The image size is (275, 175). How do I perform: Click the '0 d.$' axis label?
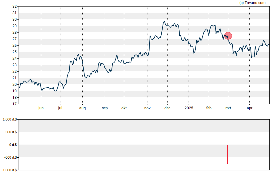coord(13,145)
